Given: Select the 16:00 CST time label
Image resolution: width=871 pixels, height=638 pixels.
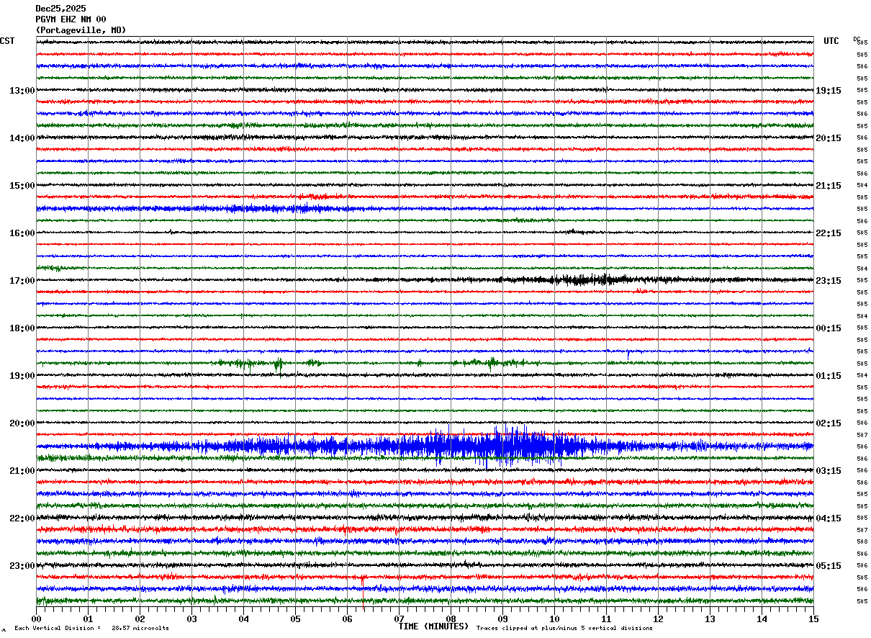Looking at the screenshot, I should point(22,233).
